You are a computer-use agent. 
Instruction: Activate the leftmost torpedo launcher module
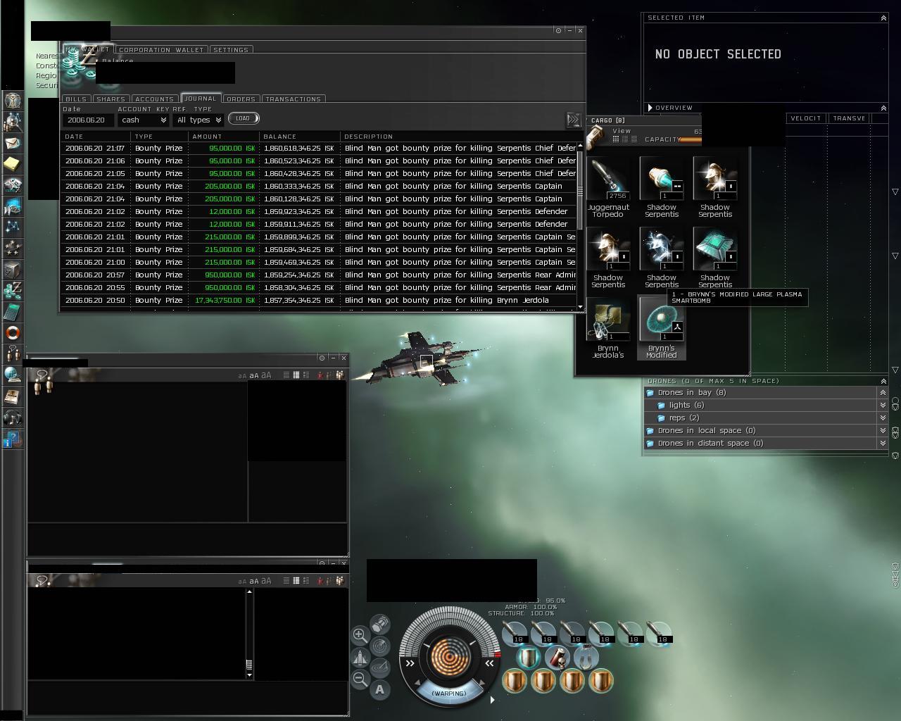click(515, 634)
